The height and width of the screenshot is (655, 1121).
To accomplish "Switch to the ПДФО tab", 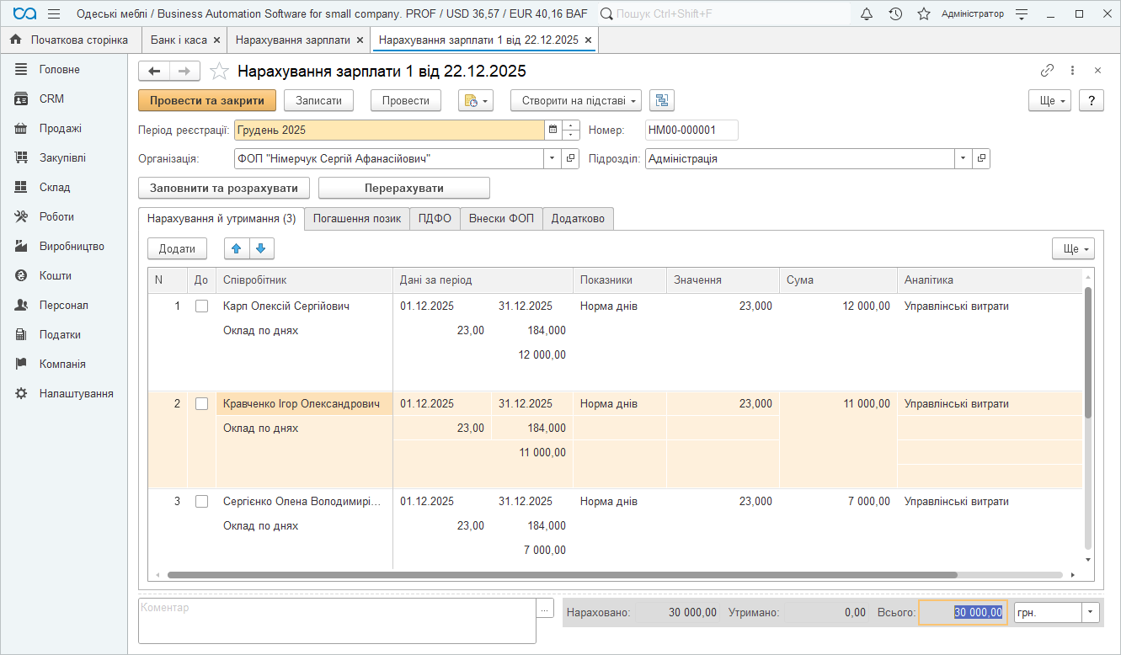I will [x=435, y=219].
